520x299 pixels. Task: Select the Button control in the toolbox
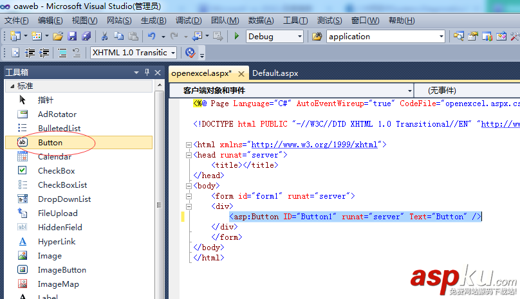coord(79,143)
